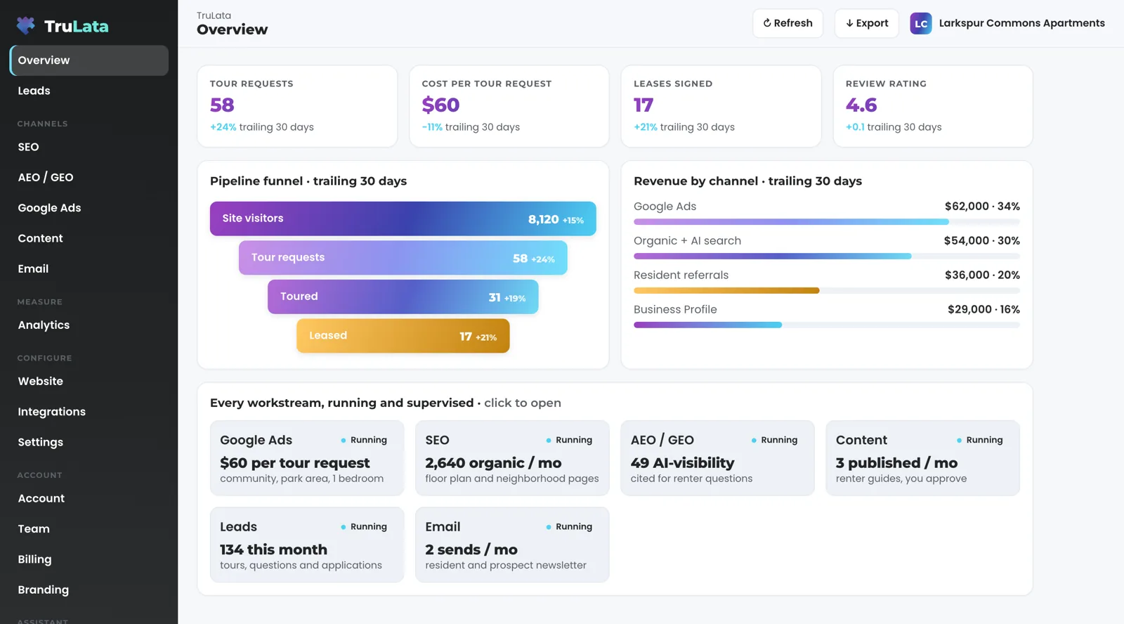The image size is (1124, 624).
Task: Open the SEO workstream card
Action: (x=512, y=458)
